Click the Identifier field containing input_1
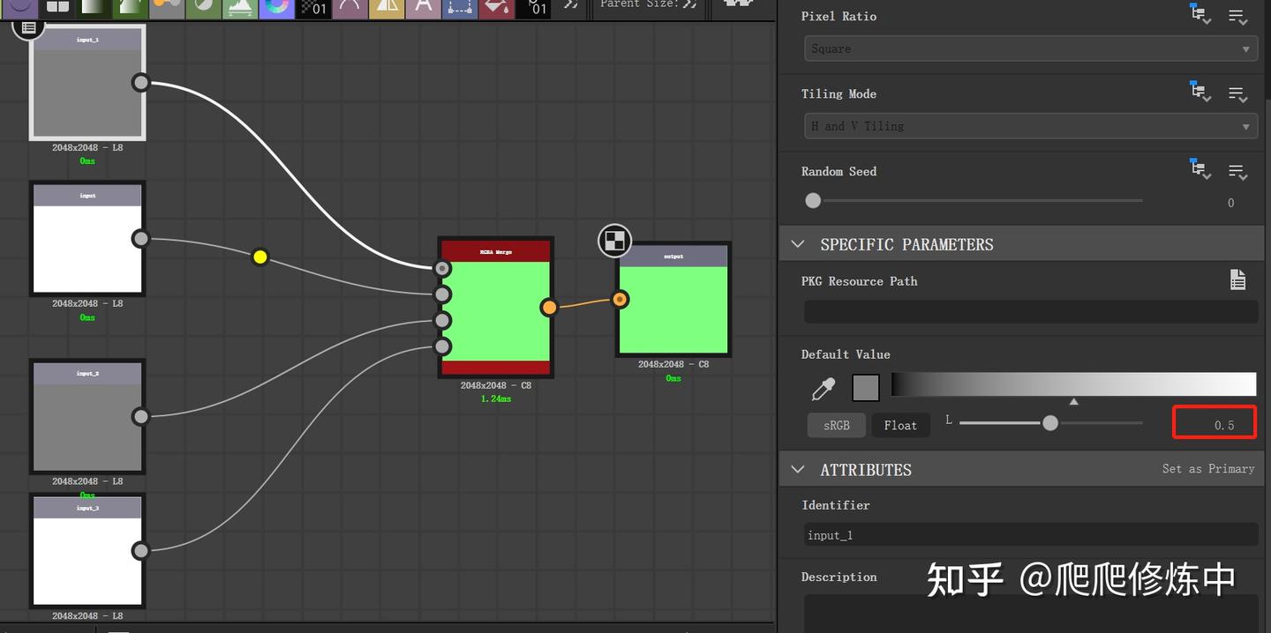Screen dimensions: 1271x633 tap(1031, 535)
